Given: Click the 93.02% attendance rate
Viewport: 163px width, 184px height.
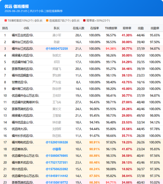Looking at the screenshot, I should click(x=155, y=183).
